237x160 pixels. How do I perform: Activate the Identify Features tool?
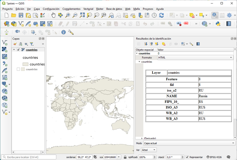click(215, 15)
